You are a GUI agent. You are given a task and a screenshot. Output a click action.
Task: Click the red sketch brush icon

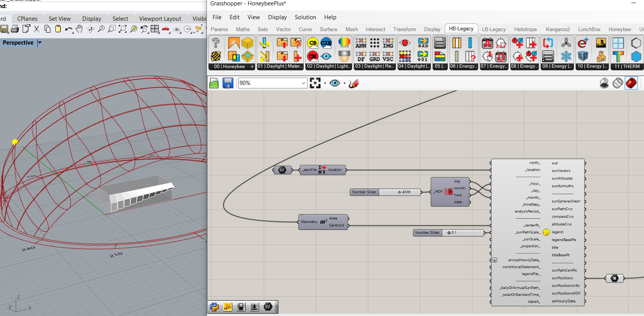(x=354, y=83)
